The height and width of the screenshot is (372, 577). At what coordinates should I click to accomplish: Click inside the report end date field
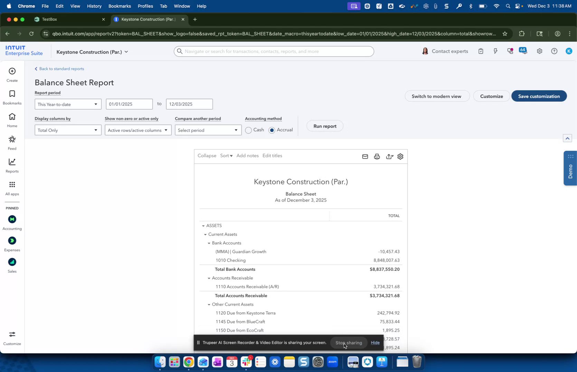click(x=189, y=104)
